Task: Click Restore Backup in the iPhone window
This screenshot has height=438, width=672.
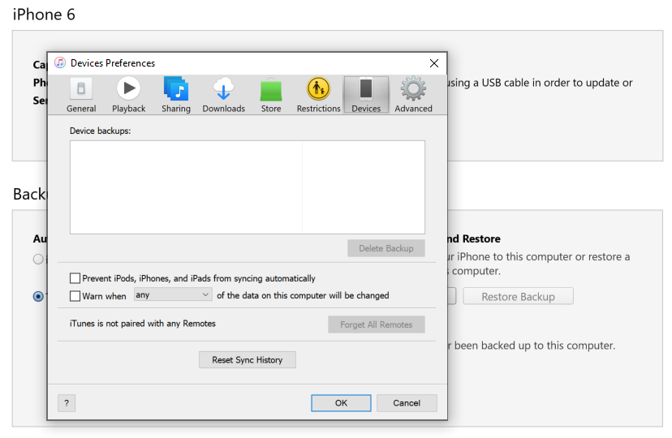Action: click(x=518, y=296)
